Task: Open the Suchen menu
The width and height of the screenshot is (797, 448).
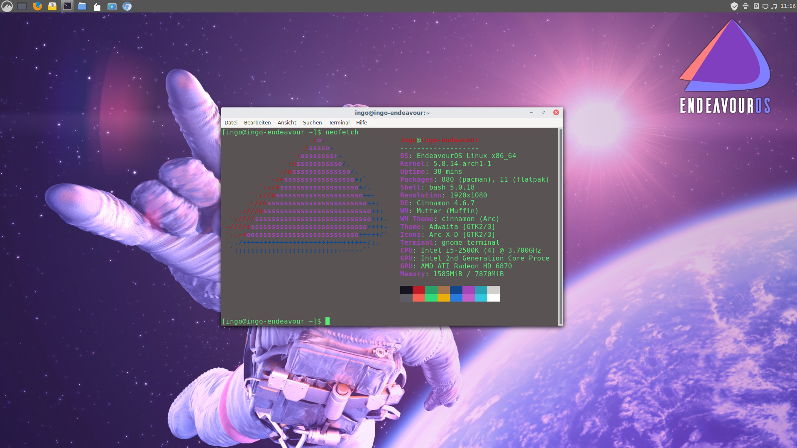Action: pos(312,123)
